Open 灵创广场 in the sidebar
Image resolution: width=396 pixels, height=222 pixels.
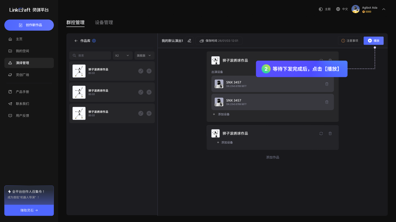(22, 75)
